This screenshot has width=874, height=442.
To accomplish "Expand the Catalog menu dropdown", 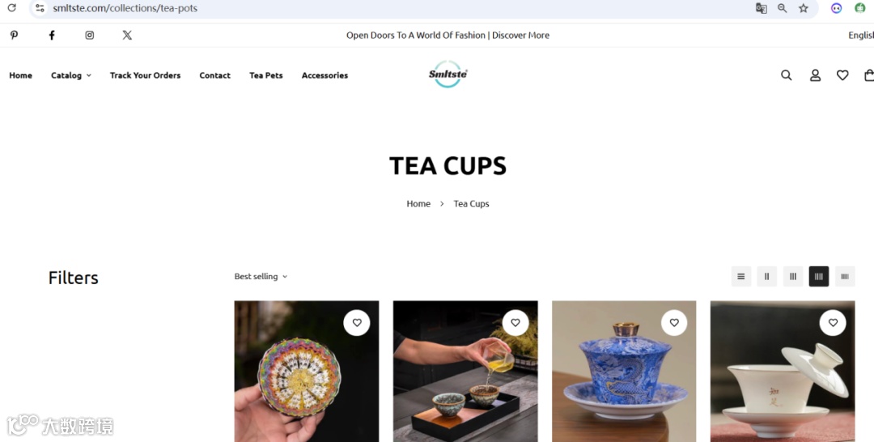I will coord(70,75).
